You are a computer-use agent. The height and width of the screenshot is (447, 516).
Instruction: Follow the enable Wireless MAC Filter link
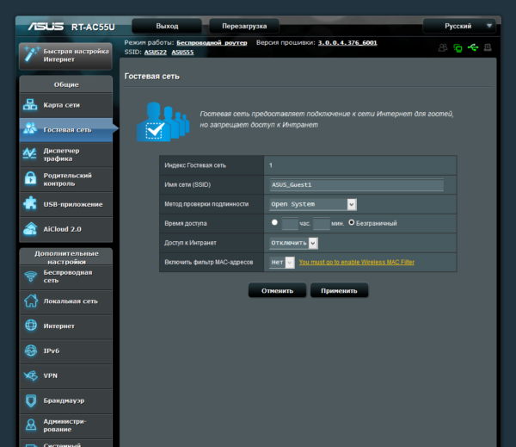(356, 262)
